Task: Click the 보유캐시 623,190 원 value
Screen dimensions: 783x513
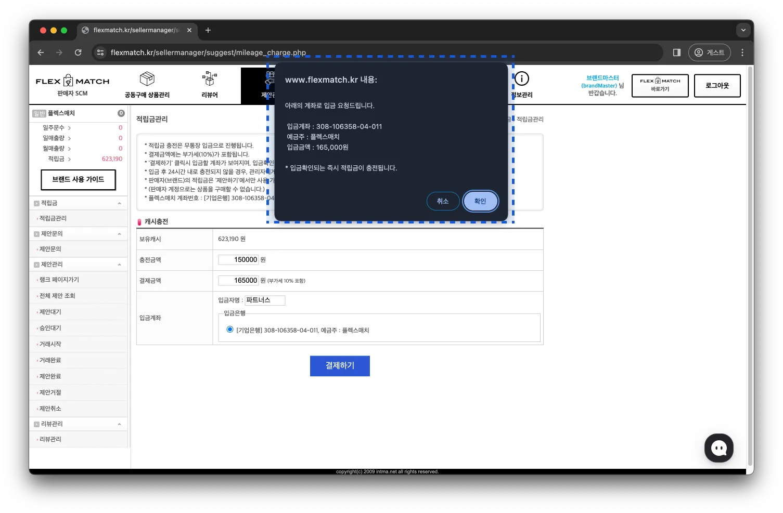Action: click(x=232, y=239)
